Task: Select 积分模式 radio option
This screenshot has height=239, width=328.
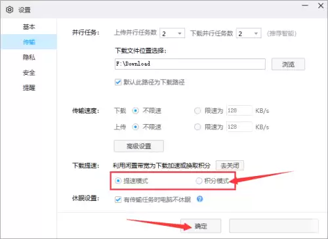Action: (x=199, y=181)
